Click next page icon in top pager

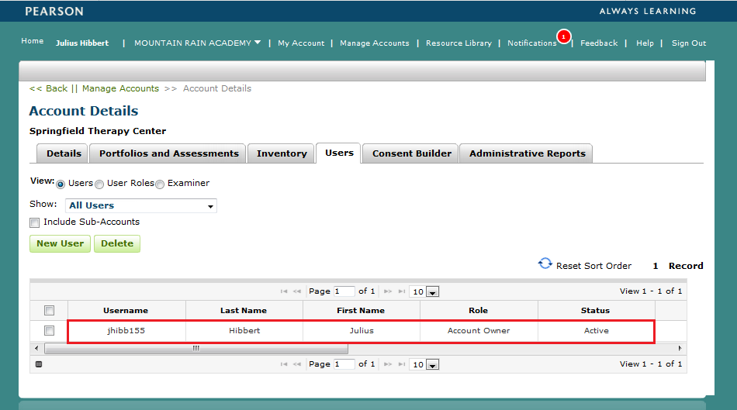(x=388, y=291)
